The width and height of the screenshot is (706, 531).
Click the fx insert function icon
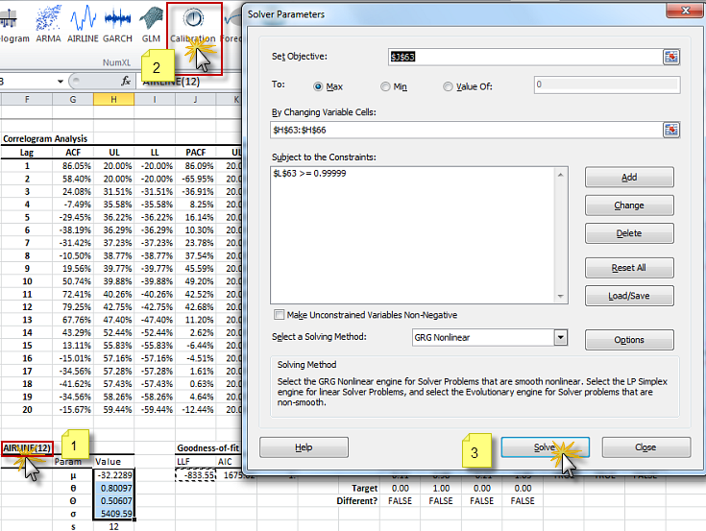[126, 82]
